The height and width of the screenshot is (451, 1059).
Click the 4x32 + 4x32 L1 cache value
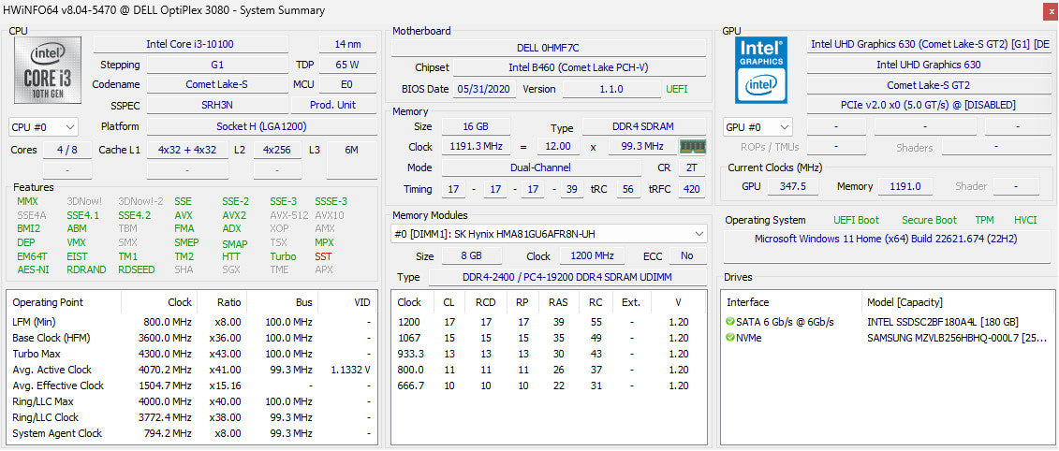[187, 150]
